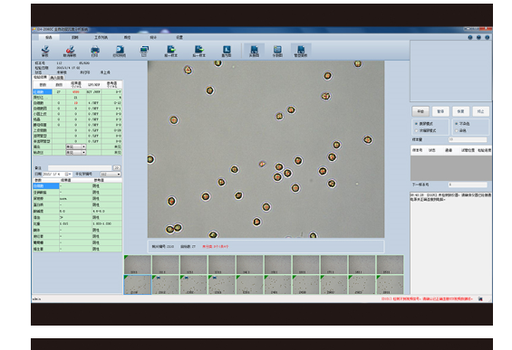Screen dimensions: 512x350
Task: Select the top non-staining radio option
Action: [x=457, y=124]
